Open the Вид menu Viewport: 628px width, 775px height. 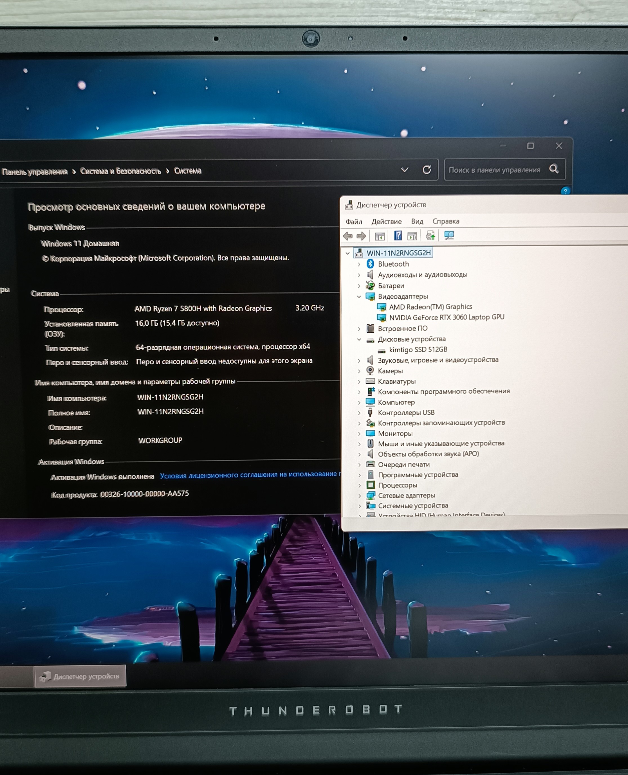(417, 222)
